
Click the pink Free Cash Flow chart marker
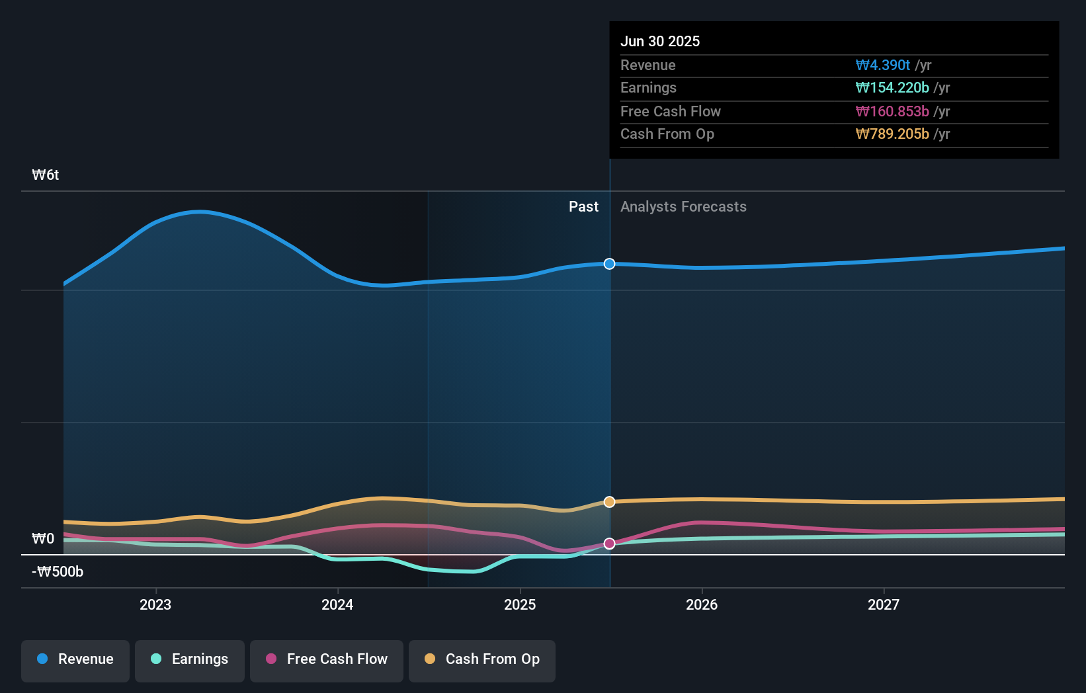[608, 544]
